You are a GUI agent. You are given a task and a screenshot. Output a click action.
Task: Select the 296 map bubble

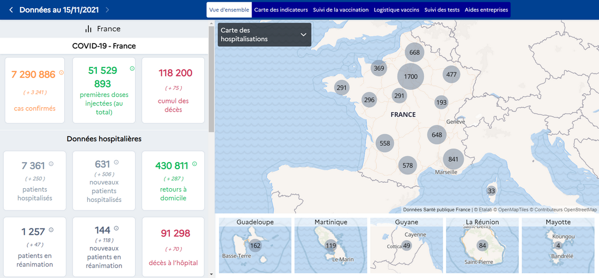coord(369,100)
